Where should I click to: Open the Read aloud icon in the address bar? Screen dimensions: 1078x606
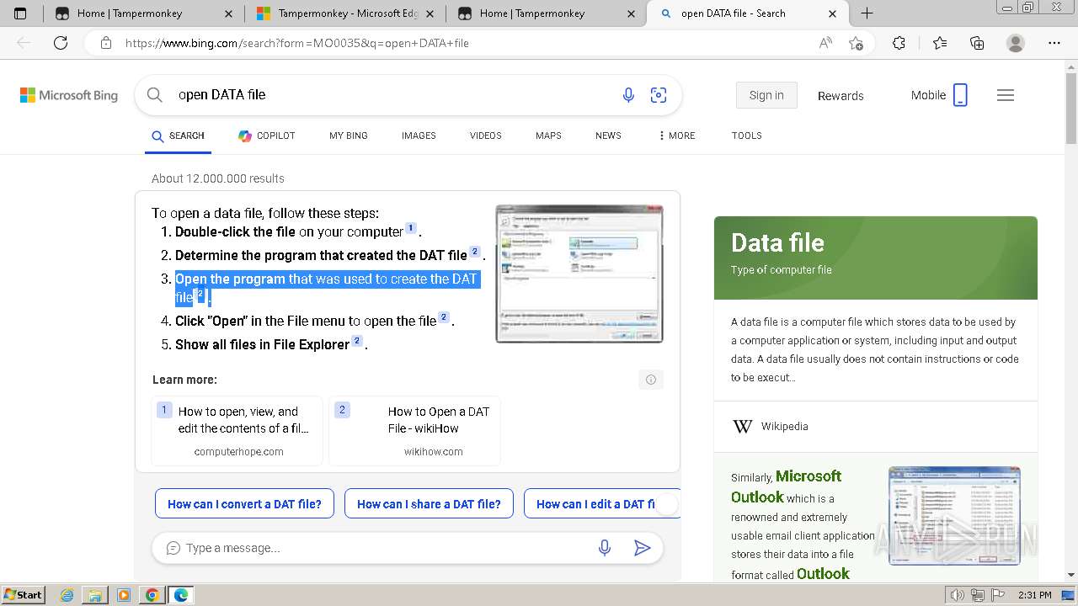click(826, 43)
